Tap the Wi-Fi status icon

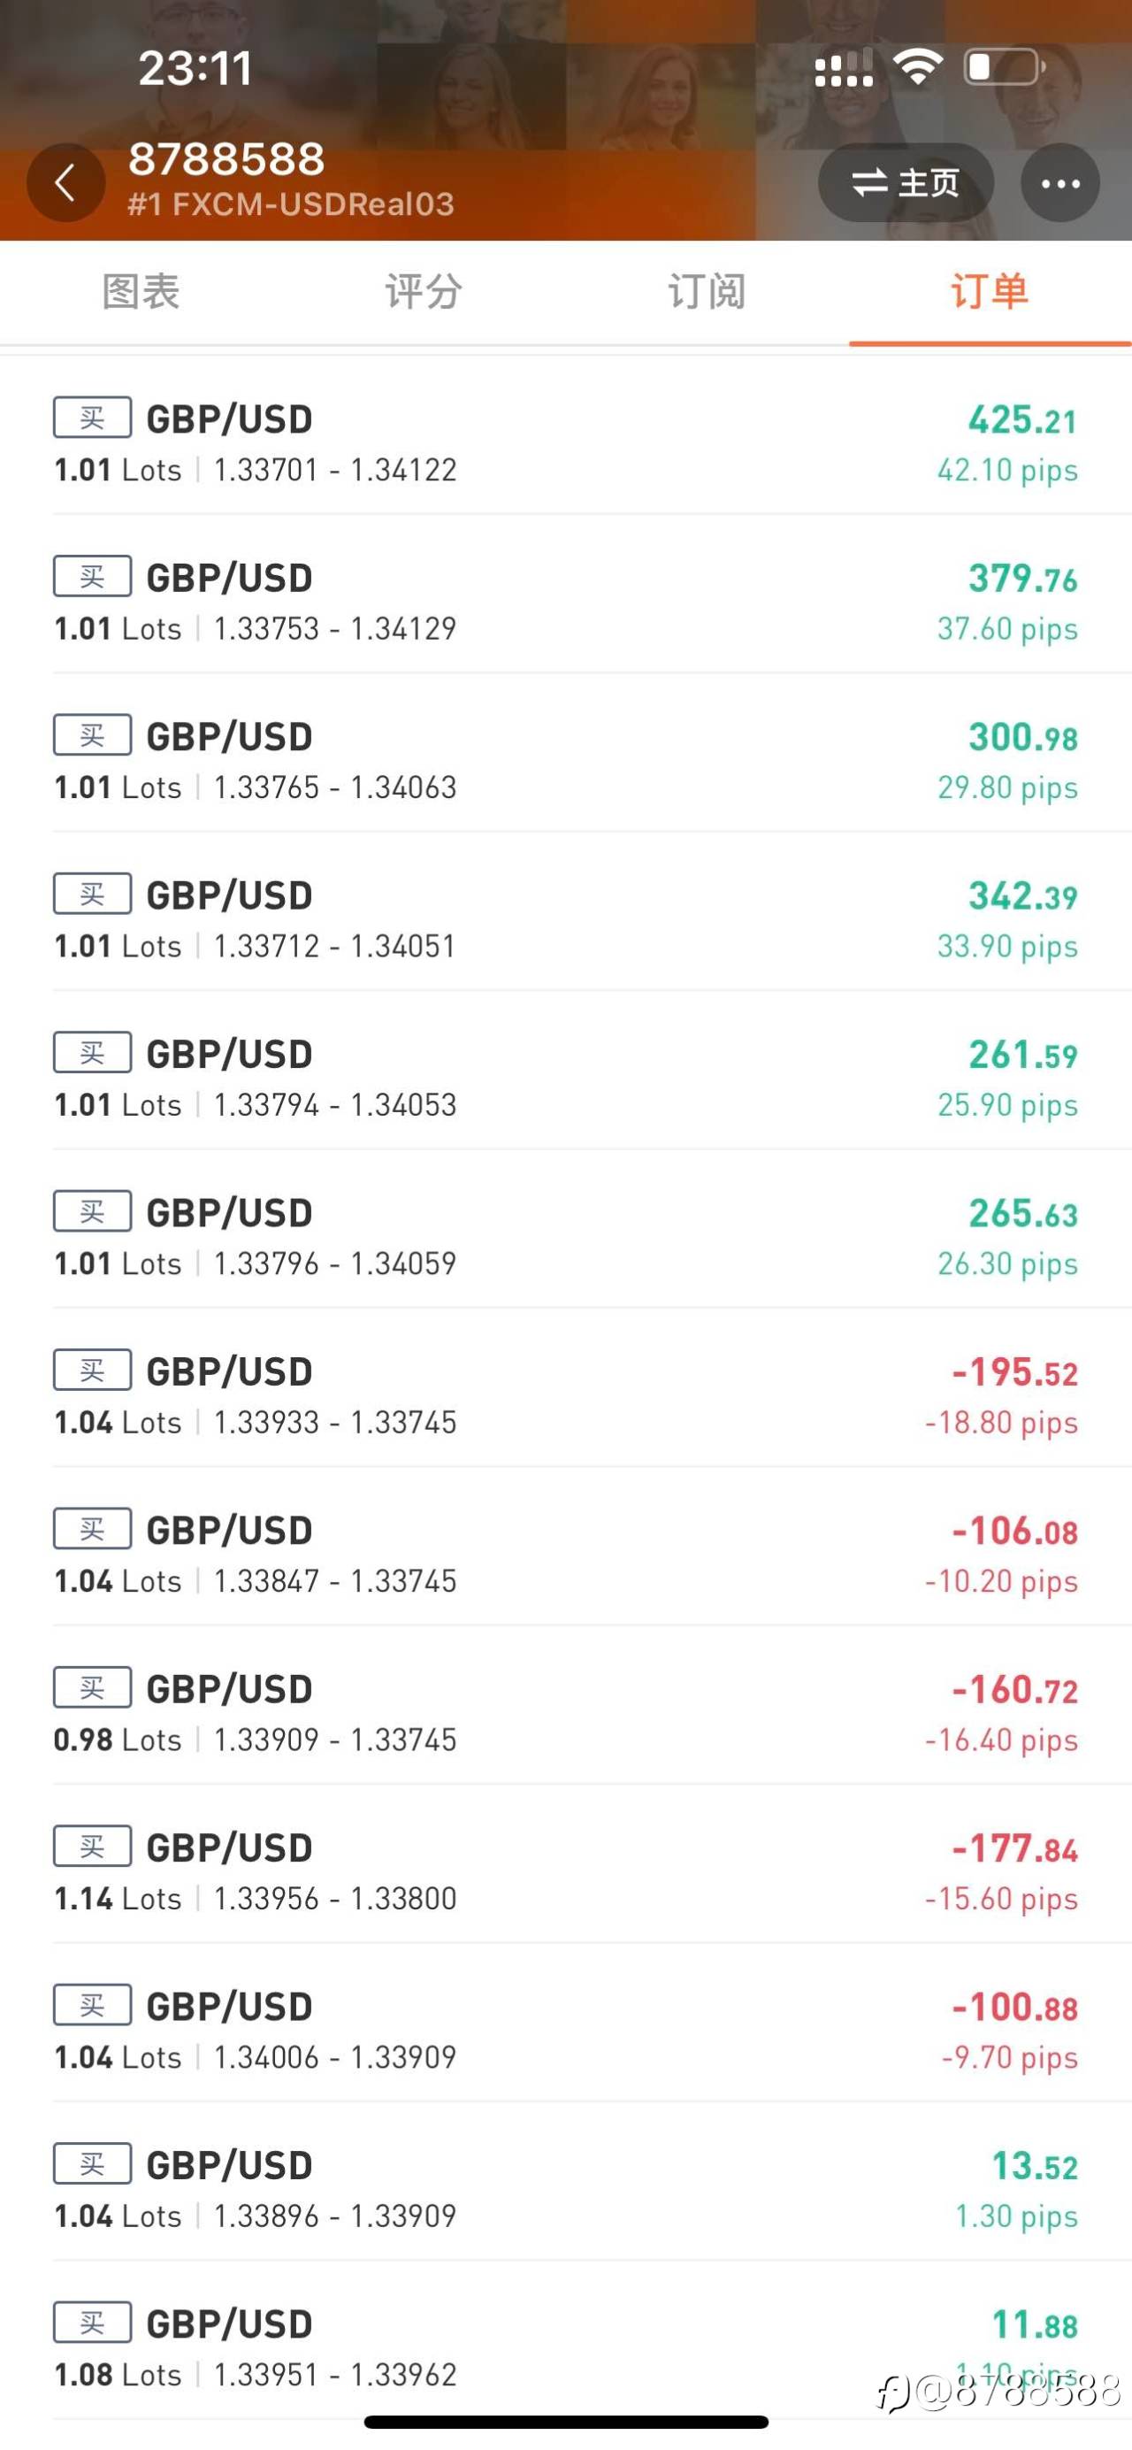[917, 67]
